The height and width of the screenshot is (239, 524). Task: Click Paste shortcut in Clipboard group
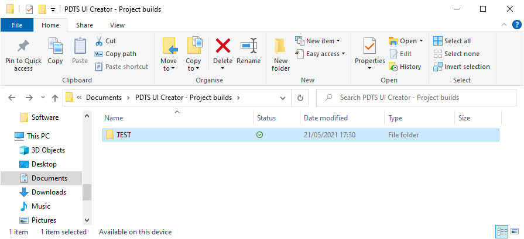[122, 67]
